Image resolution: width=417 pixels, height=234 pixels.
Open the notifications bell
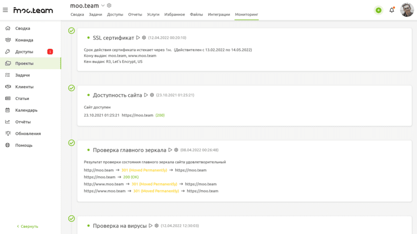tap(392, 10)
